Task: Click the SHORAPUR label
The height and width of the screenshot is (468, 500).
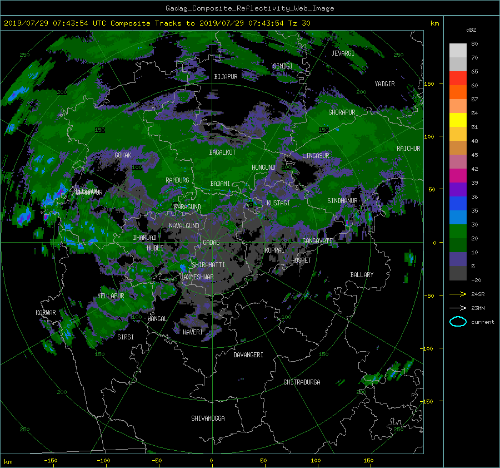Action: 342,112
